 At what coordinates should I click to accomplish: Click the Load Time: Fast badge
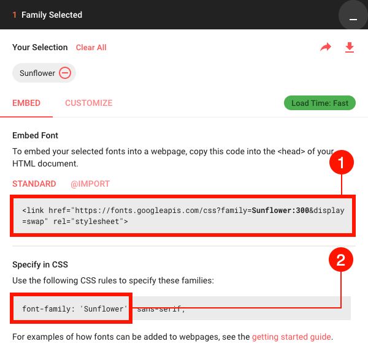coord(320,103)
